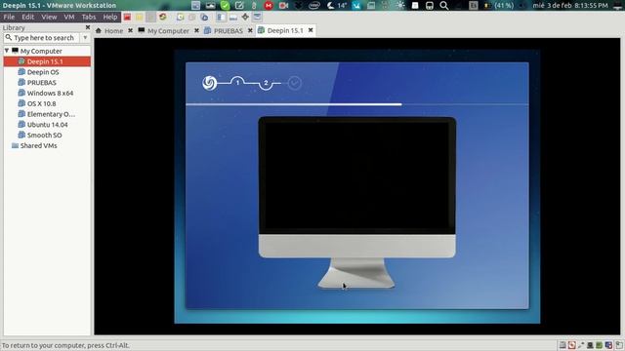The height and width of the screenshot is (351, 625).
Task: Select Deepin 15.1 in the library
Action: pos(47,61)
